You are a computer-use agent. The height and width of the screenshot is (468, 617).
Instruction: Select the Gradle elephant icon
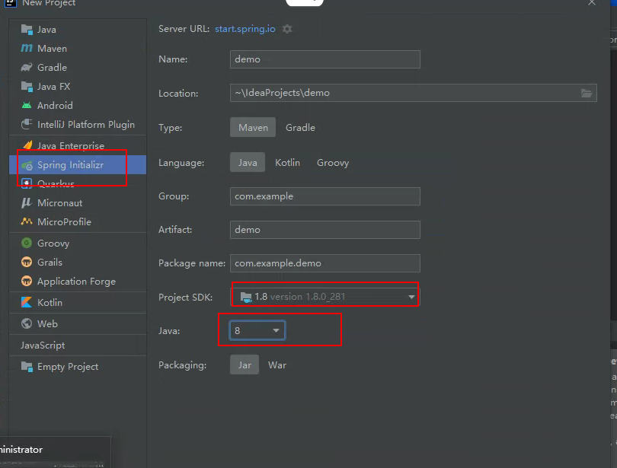[x=27, y=68]
